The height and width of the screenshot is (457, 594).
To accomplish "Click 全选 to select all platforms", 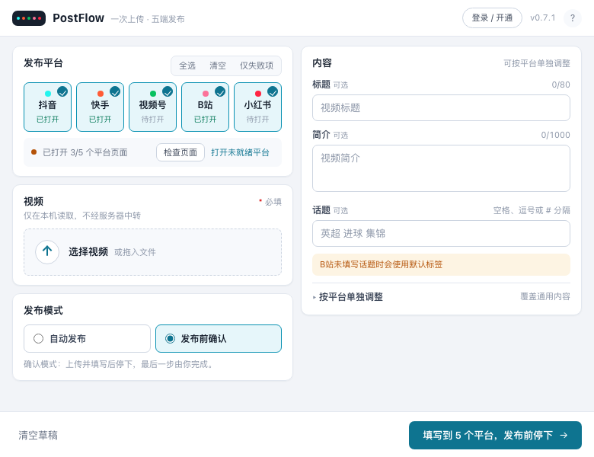I will pos(187,66).
